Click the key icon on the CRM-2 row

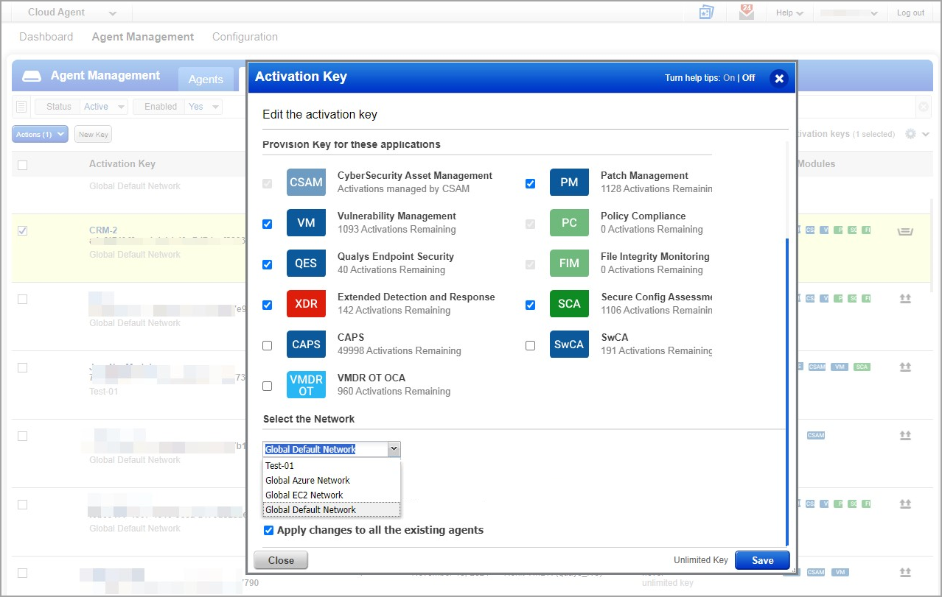coord(905,230)
